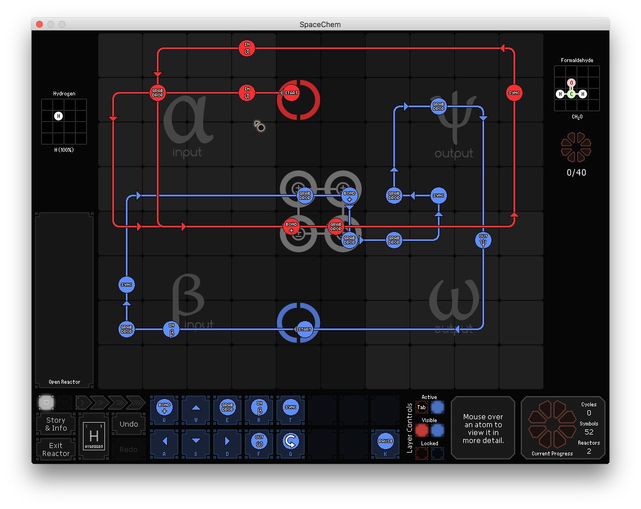
Task: Click the Formaldehyde output molecule preview
Action: (x=577, y=88)
